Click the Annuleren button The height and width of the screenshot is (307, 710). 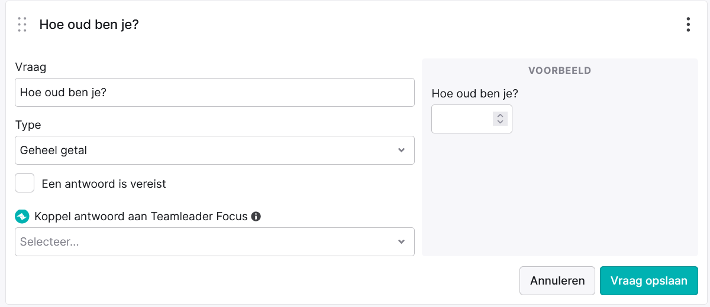[557, 280]
